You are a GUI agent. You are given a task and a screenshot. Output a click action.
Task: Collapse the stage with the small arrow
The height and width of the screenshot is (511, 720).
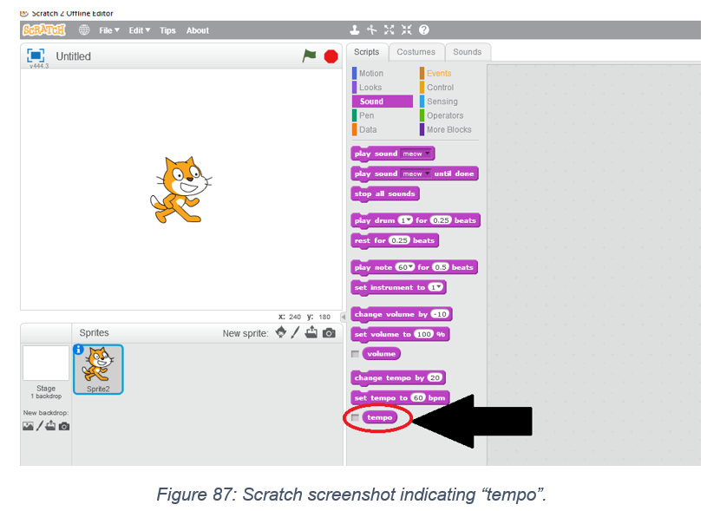click(x=343, y=317)
